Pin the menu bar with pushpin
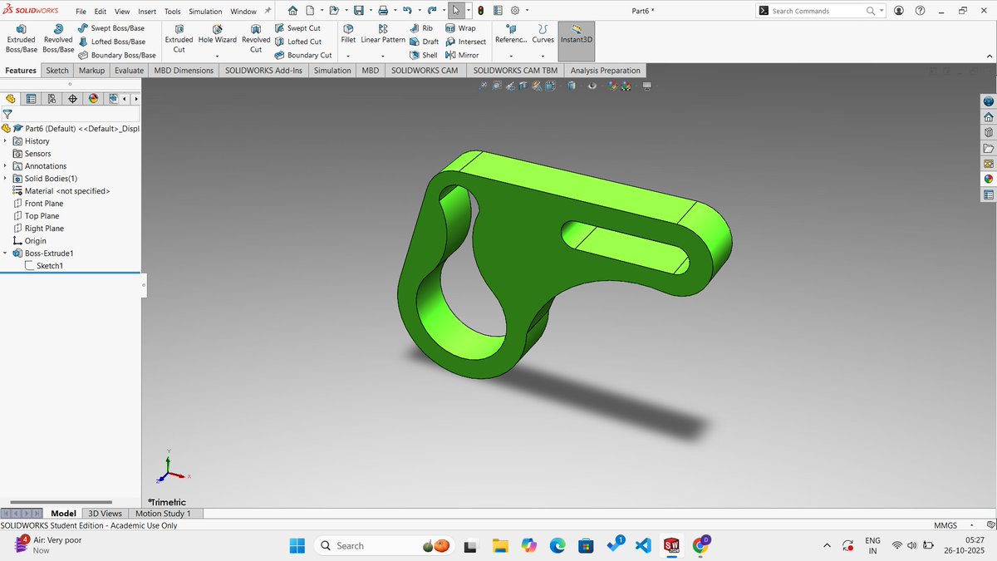 point(268,11)
